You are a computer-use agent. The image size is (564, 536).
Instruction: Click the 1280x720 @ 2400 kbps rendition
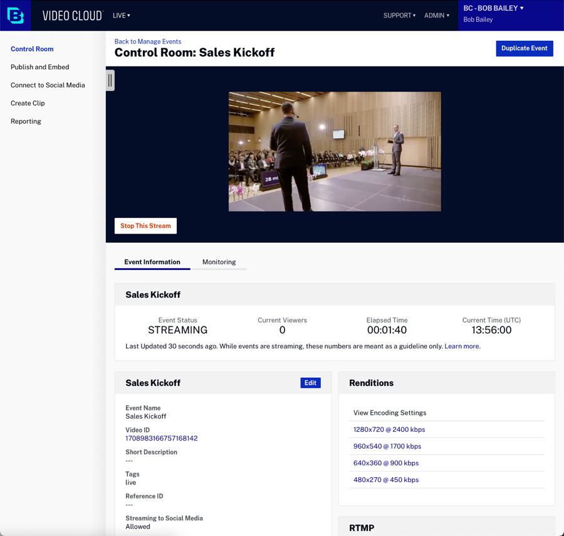(389, 430)
